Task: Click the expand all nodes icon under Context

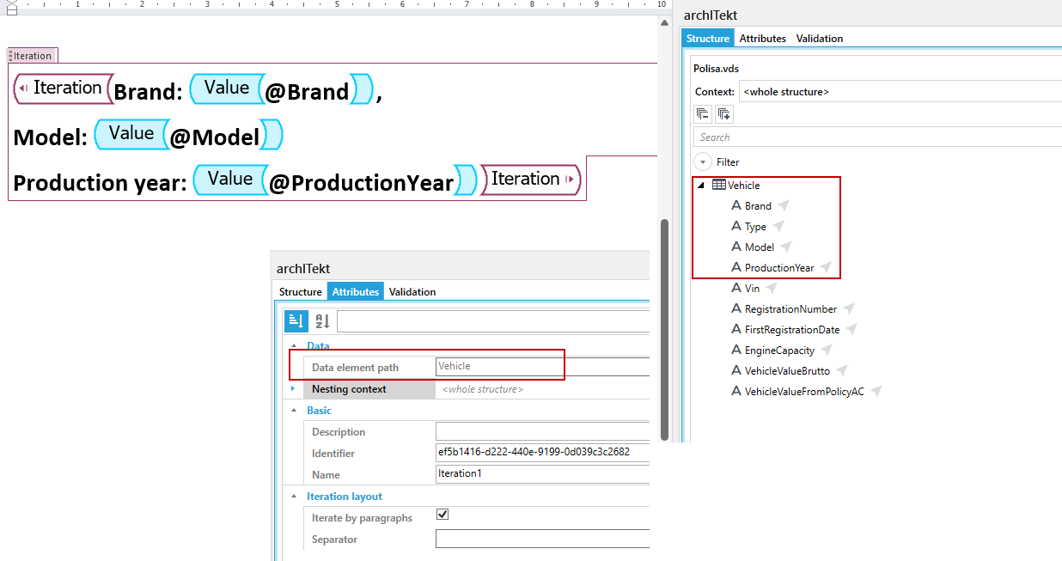Action: coord(723,113)
